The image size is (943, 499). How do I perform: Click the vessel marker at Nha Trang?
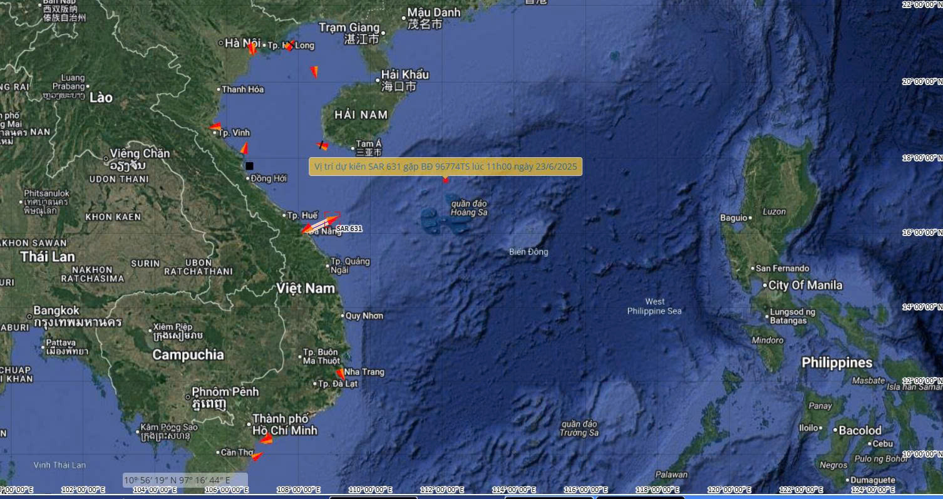(340, 374)
